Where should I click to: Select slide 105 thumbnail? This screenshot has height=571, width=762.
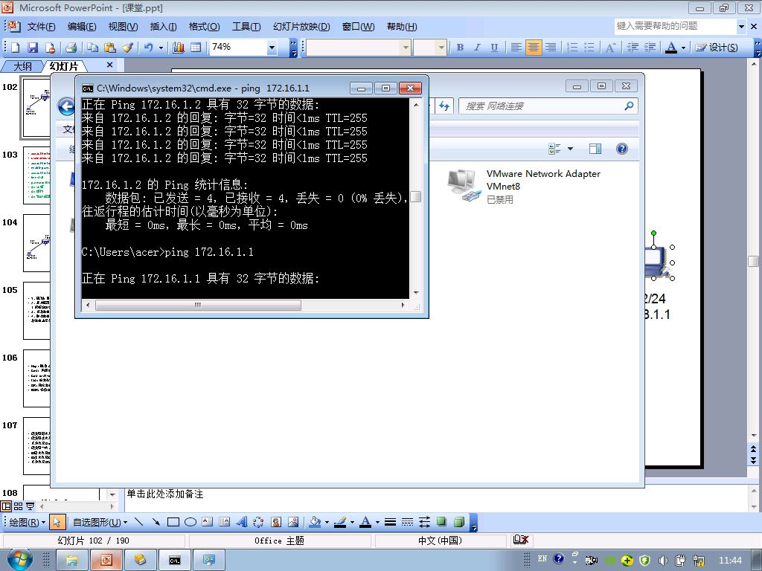click(36, 311)
